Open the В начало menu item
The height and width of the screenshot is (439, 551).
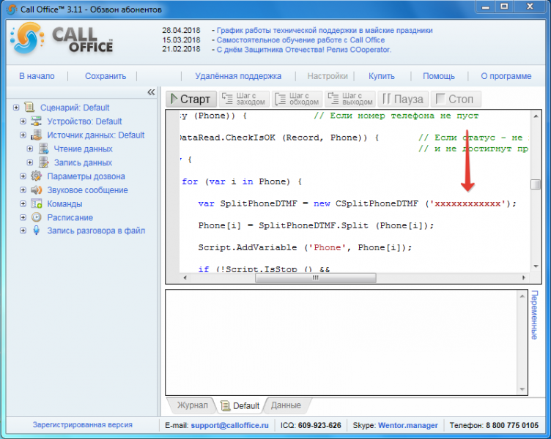click(x=37, y=76)
